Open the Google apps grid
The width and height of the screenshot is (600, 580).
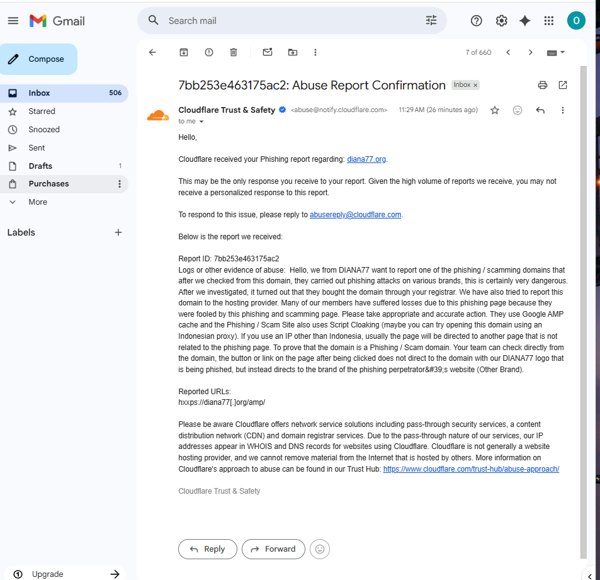coord(549,21)
